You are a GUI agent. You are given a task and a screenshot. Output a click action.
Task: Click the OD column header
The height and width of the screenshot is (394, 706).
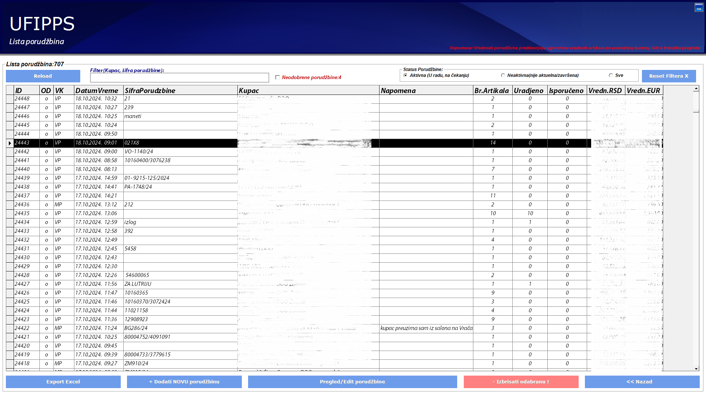click(46, 90)
